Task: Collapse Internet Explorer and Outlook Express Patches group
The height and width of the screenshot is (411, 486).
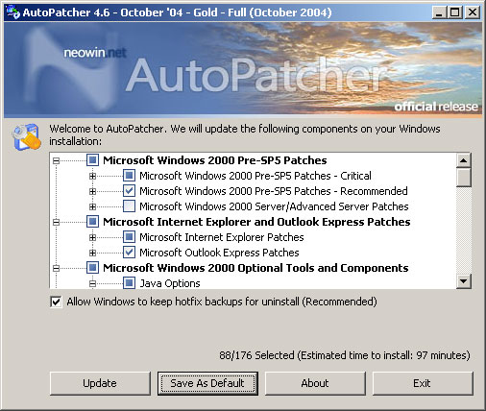Action: 56,222
